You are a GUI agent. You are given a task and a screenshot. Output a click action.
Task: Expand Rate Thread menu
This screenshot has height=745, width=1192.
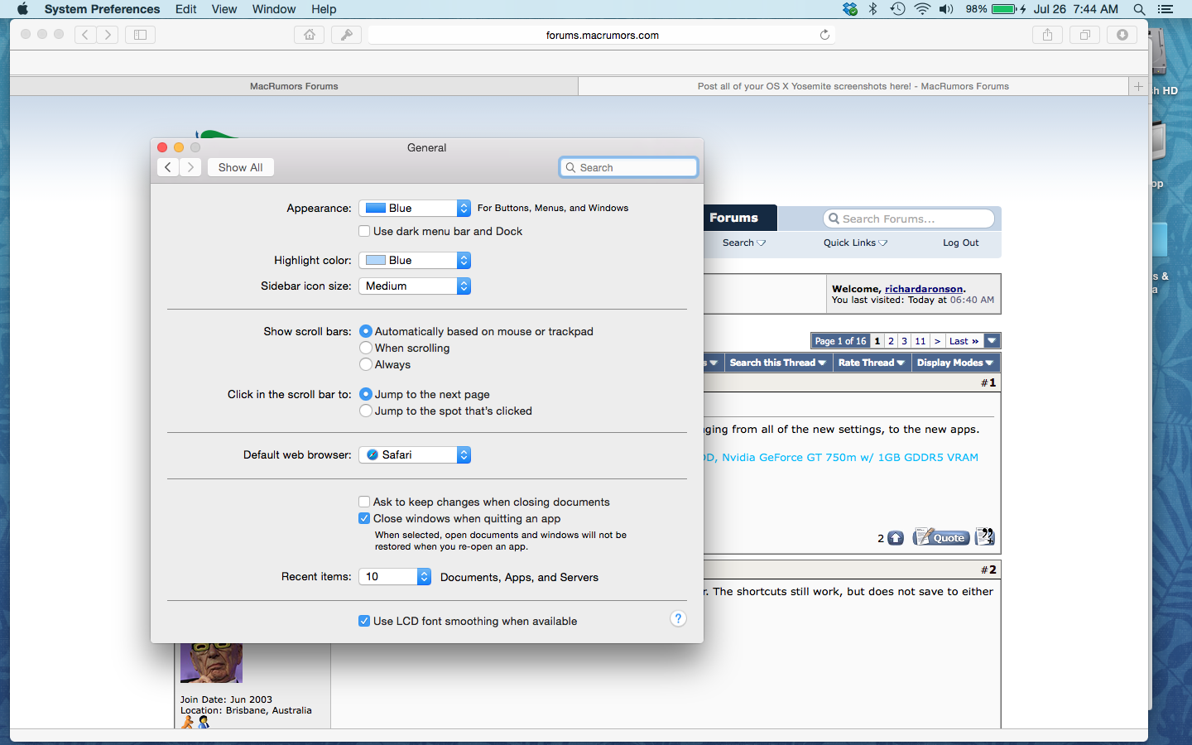click(871, 363)
